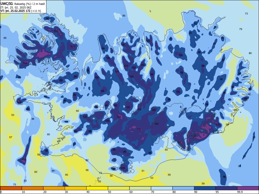Image resolution: width=259 pixels, height=194 pixels.
Task: Select the map value '58' on the southeast coast
Action: click(227, 125)
